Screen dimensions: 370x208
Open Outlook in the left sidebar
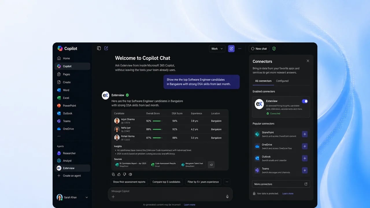click(x=72, y=114)
